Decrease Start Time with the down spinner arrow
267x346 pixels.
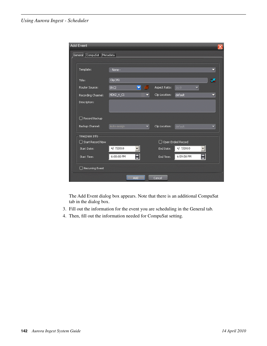coord(137,158)
